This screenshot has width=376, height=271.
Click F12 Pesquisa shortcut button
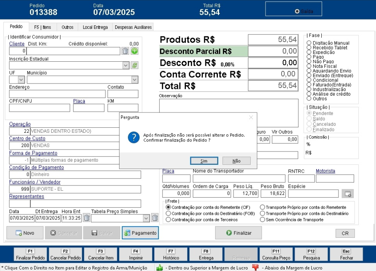point(311,255)
